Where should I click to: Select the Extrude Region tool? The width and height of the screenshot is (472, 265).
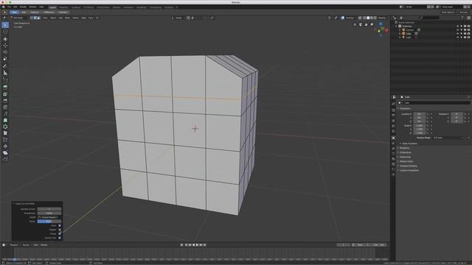[5, 88]
